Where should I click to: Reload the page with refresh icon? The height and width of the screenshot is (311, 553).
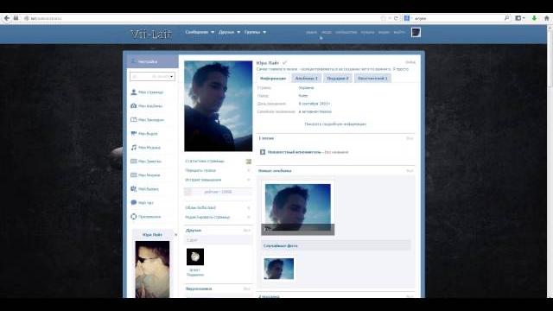tap(396, 18)
